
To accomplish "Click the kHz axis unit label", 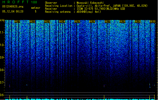I will [2, 20].
